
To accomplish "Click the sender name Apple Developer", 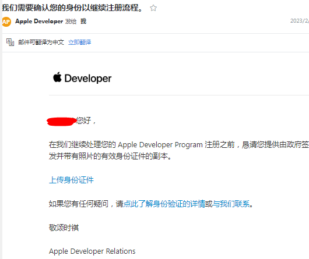I will tap(39, 21).
